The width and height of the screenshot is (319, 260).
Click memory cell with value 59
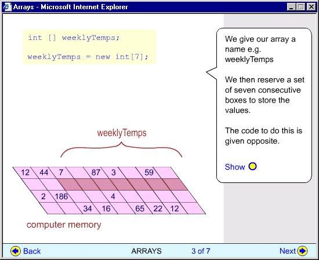click(x=149, y=173)
